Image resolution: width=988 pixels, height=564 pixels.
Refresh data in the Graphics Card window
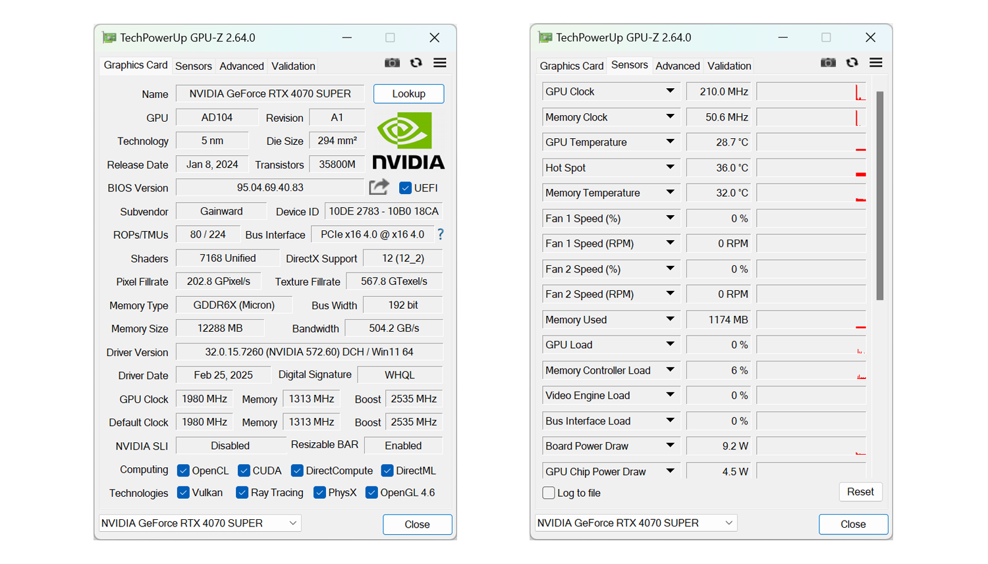(x=416, y=63)
